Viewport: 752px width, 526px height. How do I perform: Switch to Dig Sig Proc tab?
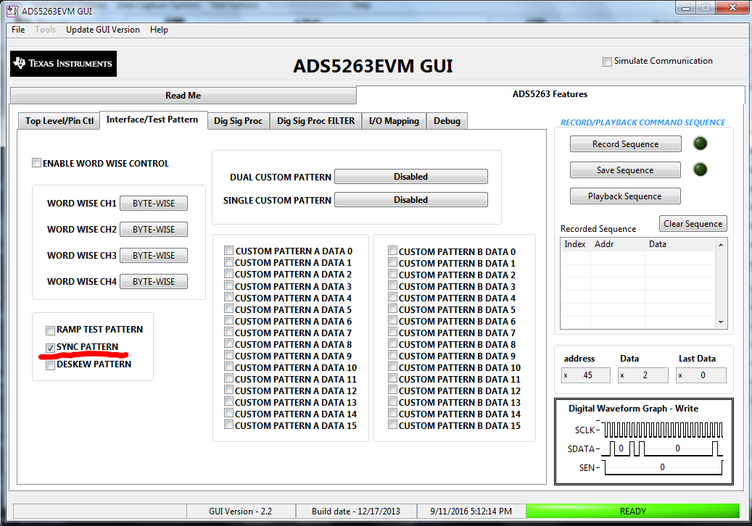pos(239,121)
